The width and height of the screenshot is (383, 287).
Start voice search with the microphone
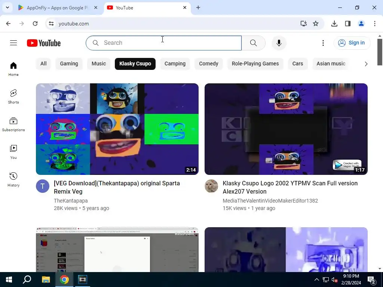coord(279,43)
